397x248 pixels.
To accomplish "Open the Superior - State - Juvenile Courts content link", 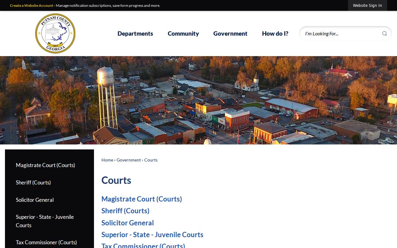I will click(152, 235).
